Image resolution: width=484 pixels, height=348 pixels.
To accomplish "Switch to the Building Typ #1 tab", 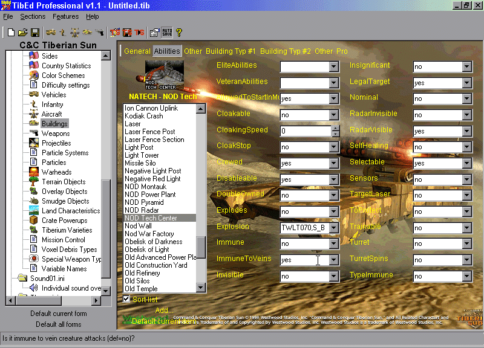I will click(231, 51).
